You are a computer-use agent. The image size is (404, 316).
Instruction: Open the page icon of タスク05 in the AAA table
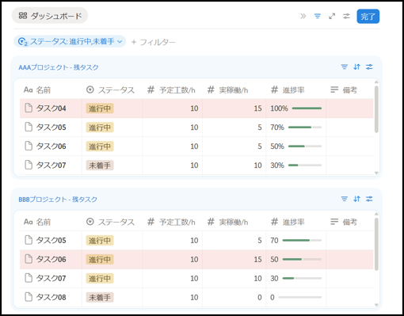tap(29, 127)
